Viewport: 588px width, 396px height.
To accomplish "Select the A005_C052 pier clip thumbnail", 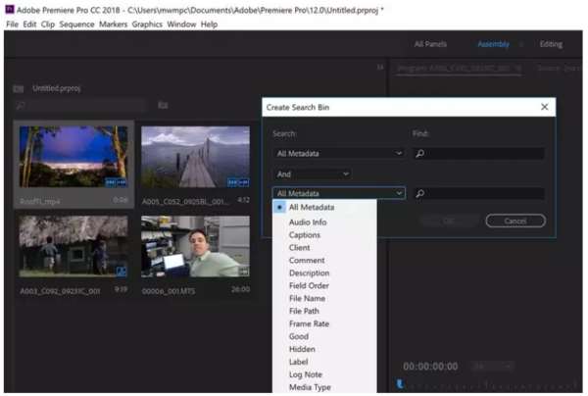I will click(195, 157).
